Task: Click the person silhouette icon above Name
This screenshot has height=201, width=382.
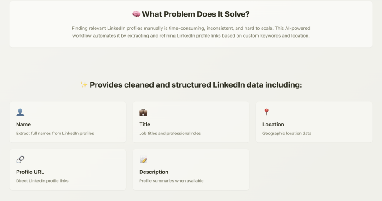Action: (20, 112)
